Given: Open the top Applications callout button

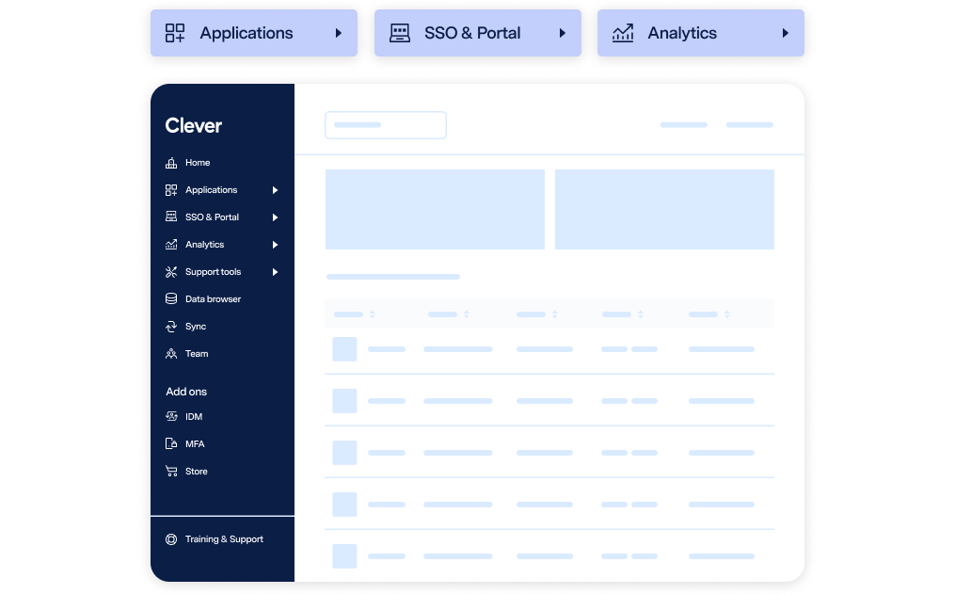Looking at the screenshot, I should coord(254,33).
